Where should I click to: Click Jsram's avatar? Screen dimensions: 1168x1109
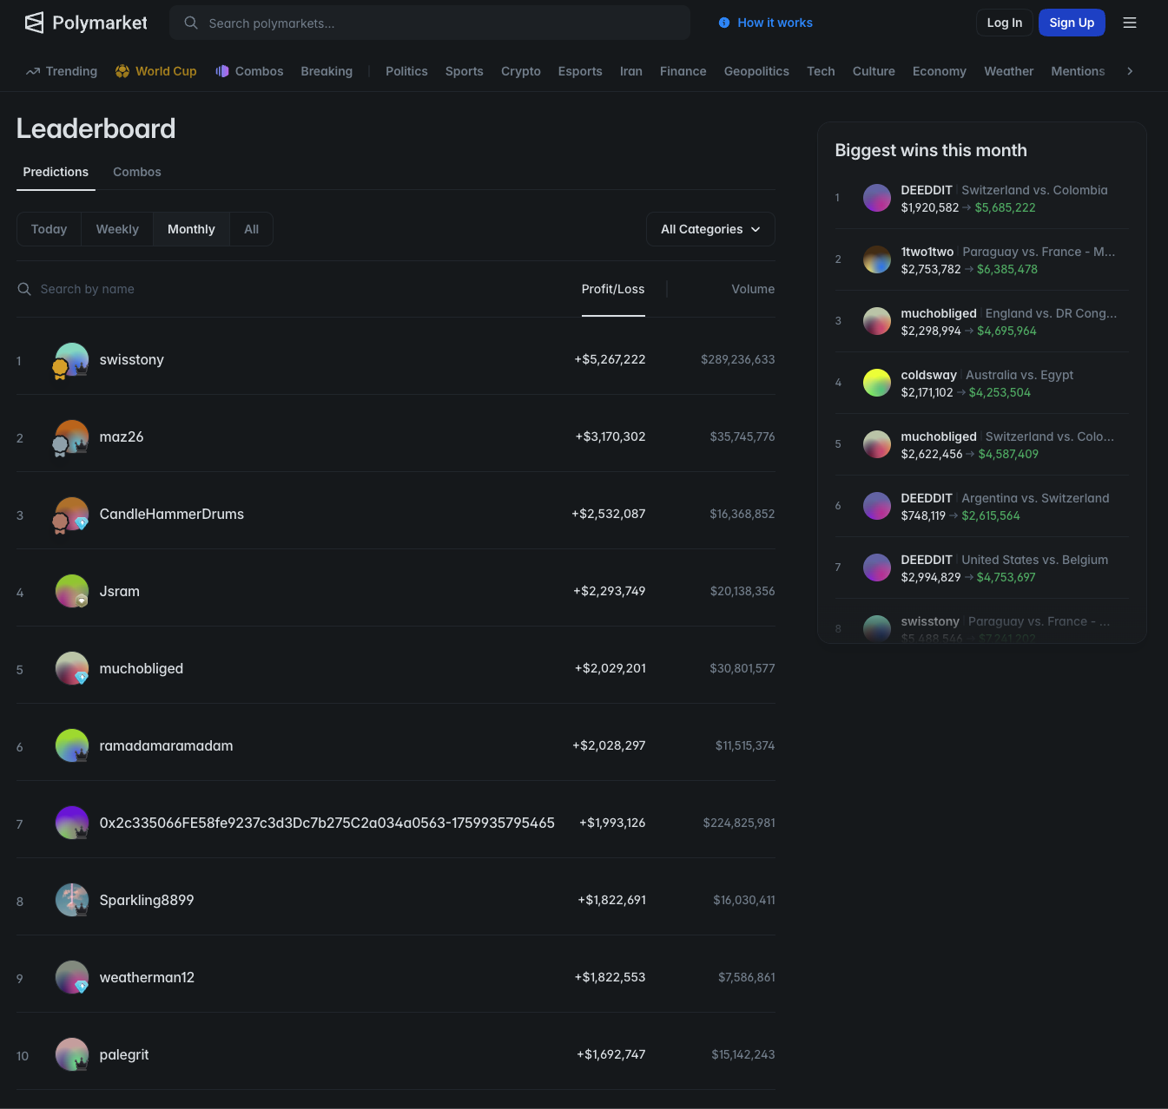(72, 591)
